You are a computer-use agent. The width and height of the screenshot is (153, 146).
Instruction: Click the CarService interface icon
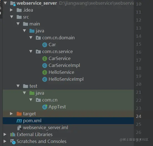[x=45, y=59]
